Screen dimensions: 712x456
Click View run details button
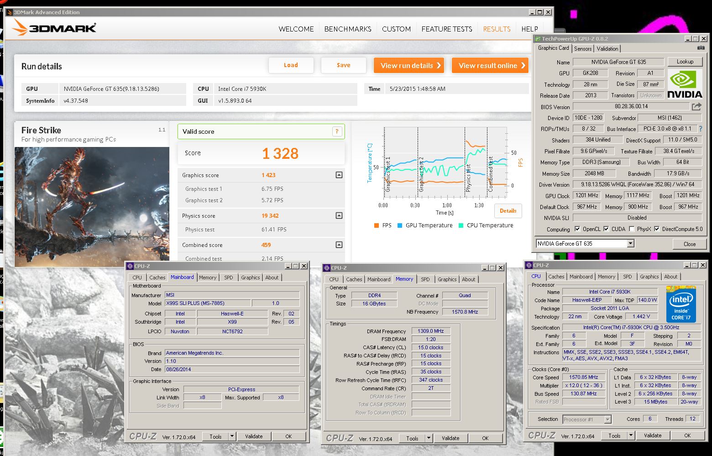coord(409,65)
